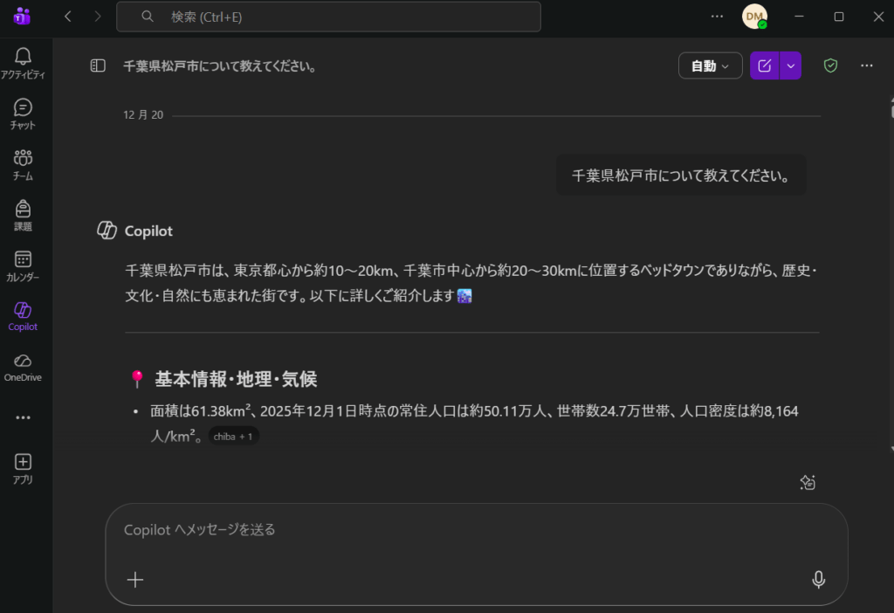
Task: Toggle the conversation sidebar panel icon
Action: 98,65
